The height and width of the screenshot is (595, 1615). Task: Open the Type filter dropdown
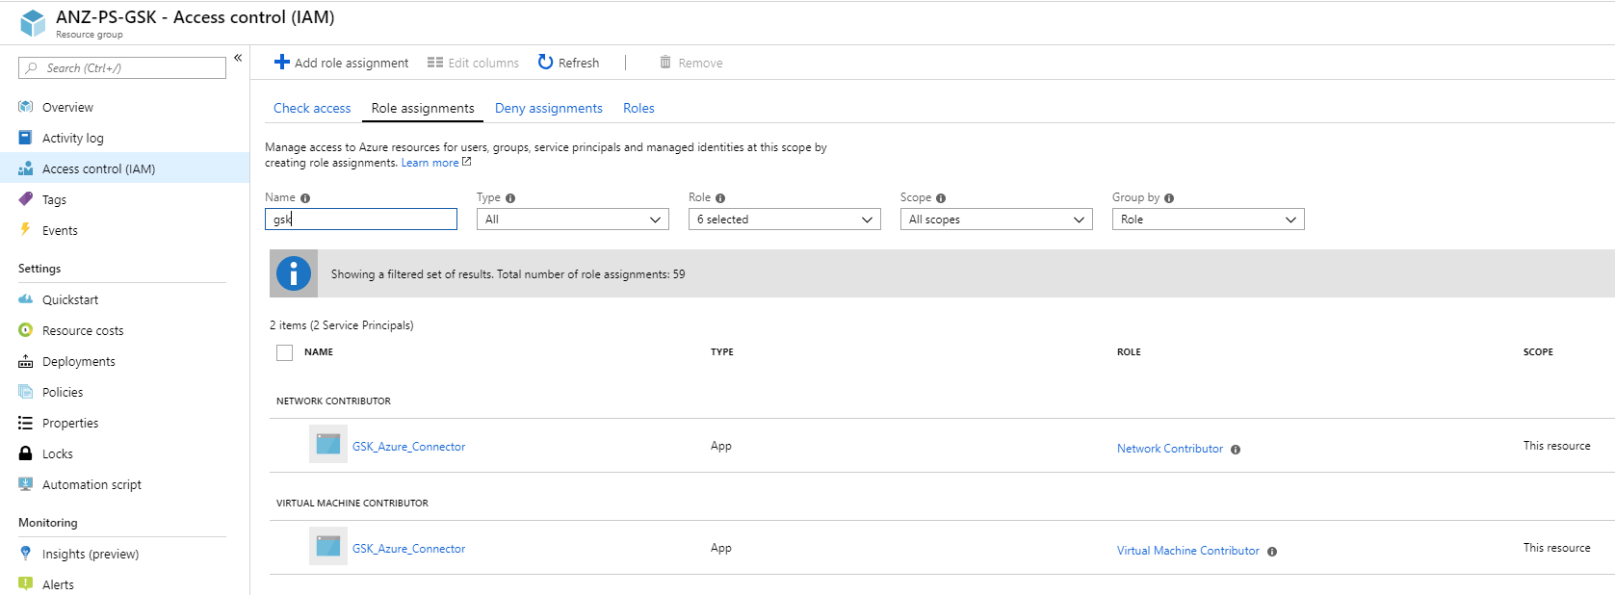573,220
